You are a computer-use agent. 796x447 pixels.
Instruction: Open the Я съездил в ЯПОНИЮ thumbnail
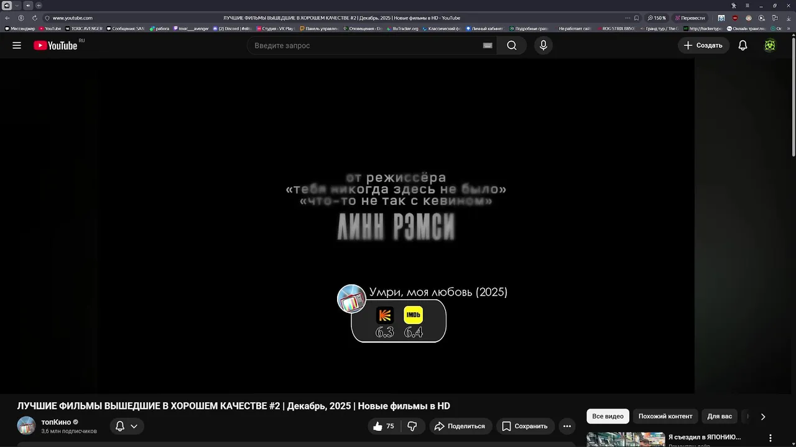pyautogui.click(x=626, y=440)
